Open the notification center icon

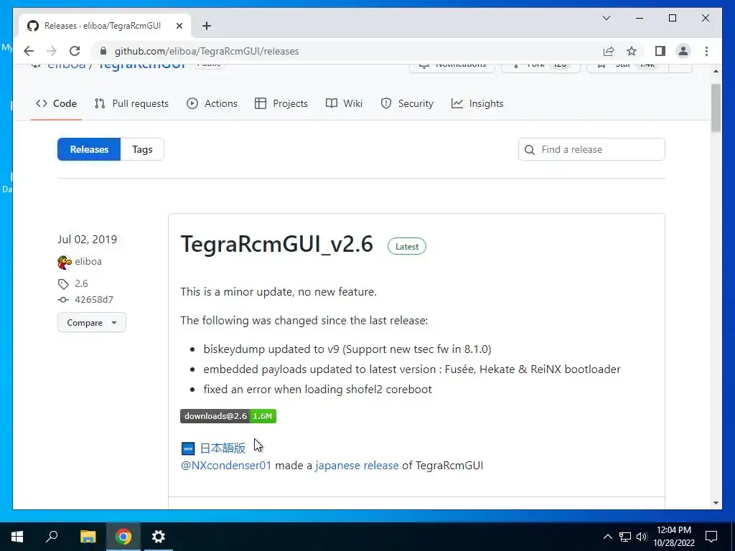(711, 537)
